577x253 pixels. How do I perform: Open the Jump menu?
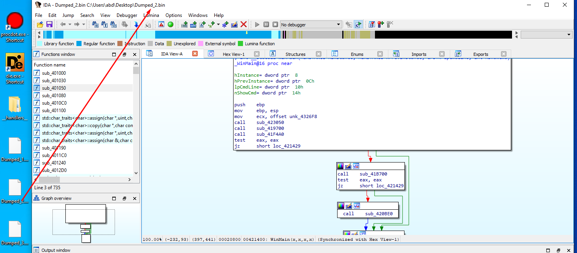(x=68, y=15)
